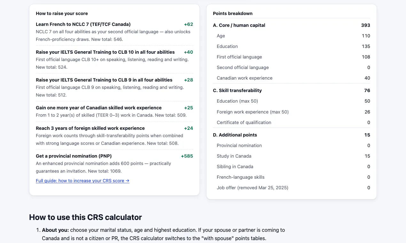Viewport: 406px width, 243px height.
Task: Click the 'Canadian work experience' row label
Action: click(245, 78)
